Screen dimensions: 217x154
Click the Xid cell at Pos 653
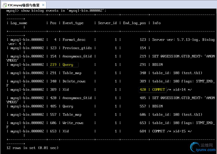pyautogui.click(x=66, y=131)
